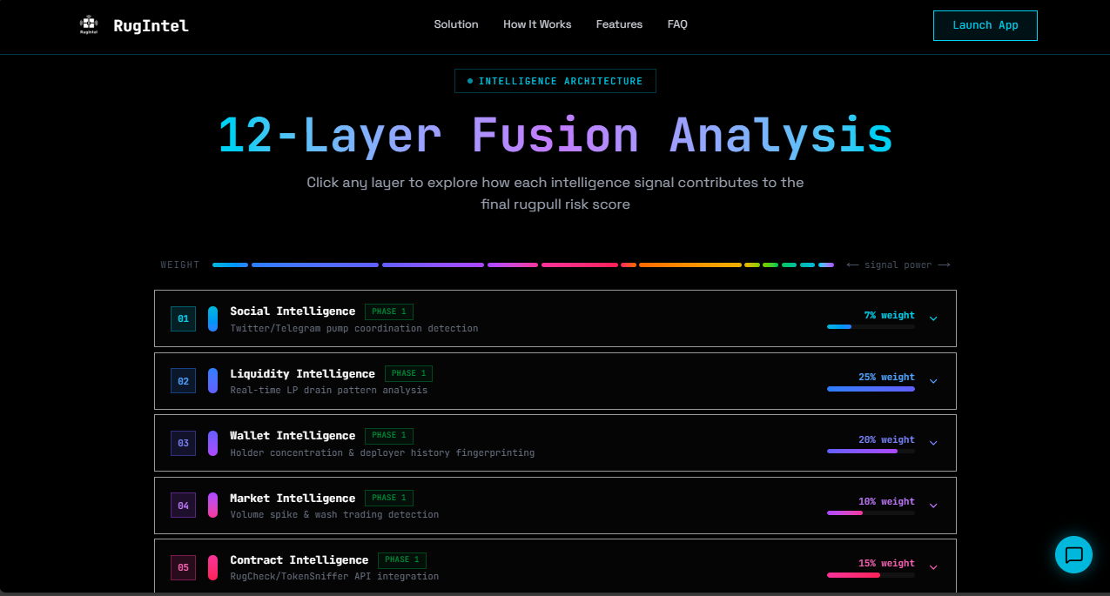Viewport: 1110px width, 596px height.
Task: Expand the Liquidity Intelligence layer chevron
Action: click(933, 381)
